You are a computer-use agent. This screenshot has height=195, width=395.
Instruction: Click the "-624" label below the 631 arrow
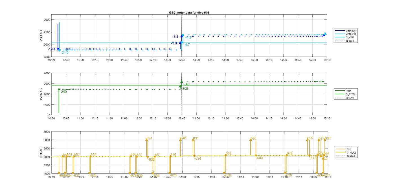197,158
